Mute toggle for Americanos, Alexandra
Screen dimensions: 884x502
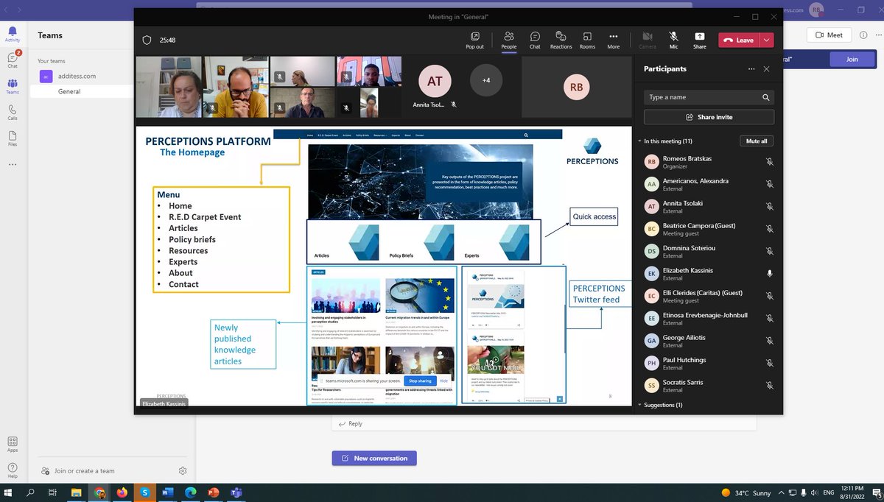click(x=769, y=184)
